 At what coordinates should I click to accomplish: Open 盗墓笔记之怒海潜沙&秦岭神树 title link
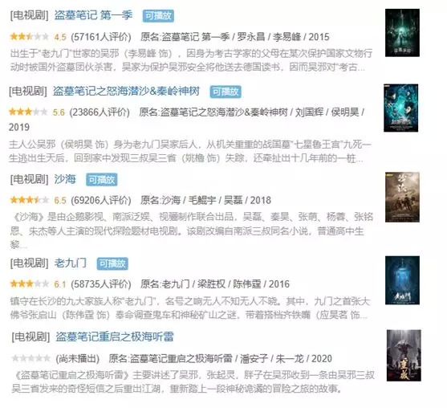126,91
